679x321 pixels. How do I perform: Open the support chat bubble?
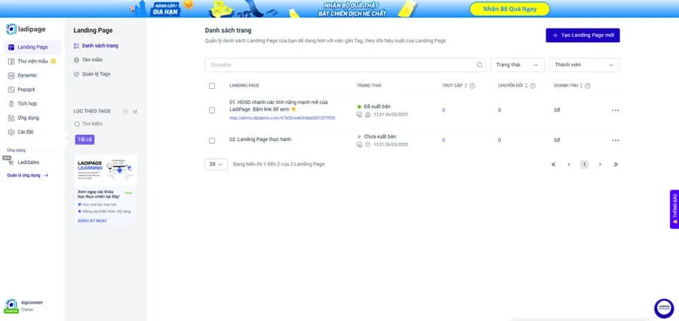(x=664, y=308)
